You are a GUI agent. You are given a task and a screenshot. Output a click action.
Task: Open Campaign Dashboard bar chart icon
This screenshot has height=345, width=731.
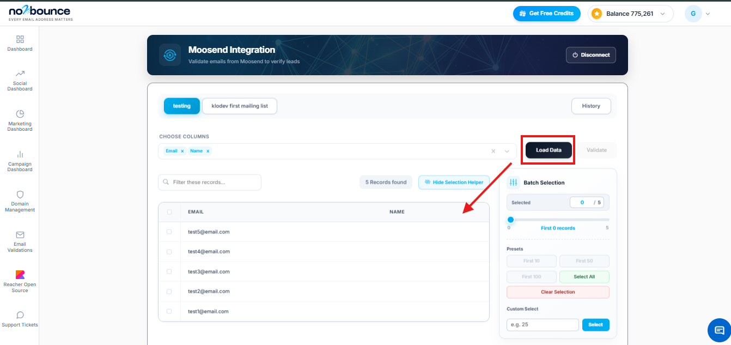coord(20,154)
